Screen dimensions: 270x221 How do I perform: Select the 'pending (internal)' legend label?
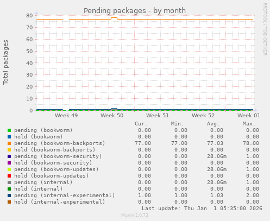(43, 182)
